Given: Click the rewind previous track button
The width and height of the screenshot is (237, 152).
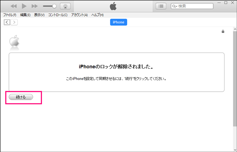Looking at the screenshot, I should coord(14,6).
